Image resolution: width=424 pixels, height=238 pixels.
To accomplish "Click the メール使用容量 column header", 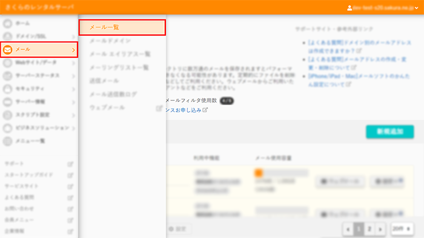I will 273,158.
